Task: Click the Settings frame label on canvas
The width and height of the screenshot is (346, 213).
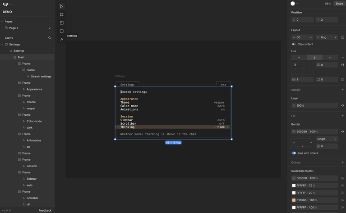Action: 120,76
